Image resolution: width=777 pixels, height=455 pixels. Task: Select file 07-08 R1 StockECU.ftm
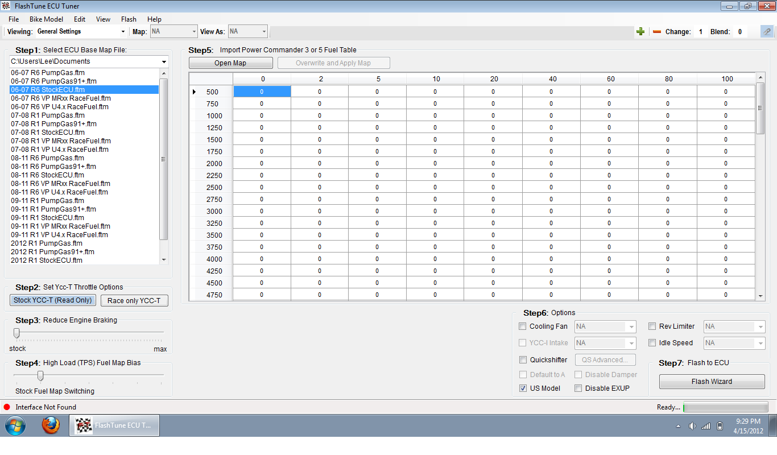click(x=84, y=133)
